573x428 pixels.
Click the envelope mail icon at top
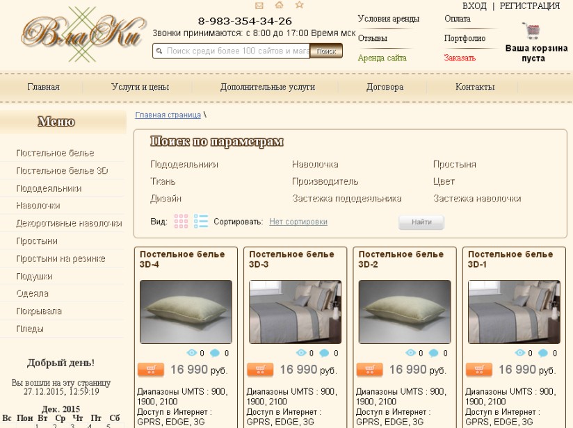point(259,6)
